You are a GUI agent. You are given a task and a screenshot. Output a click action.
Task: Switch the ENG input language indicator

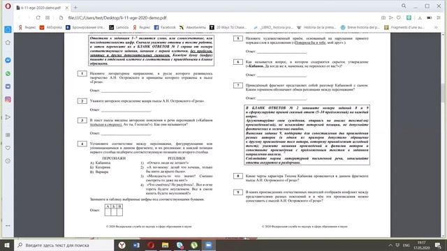[x=406, y=245]
